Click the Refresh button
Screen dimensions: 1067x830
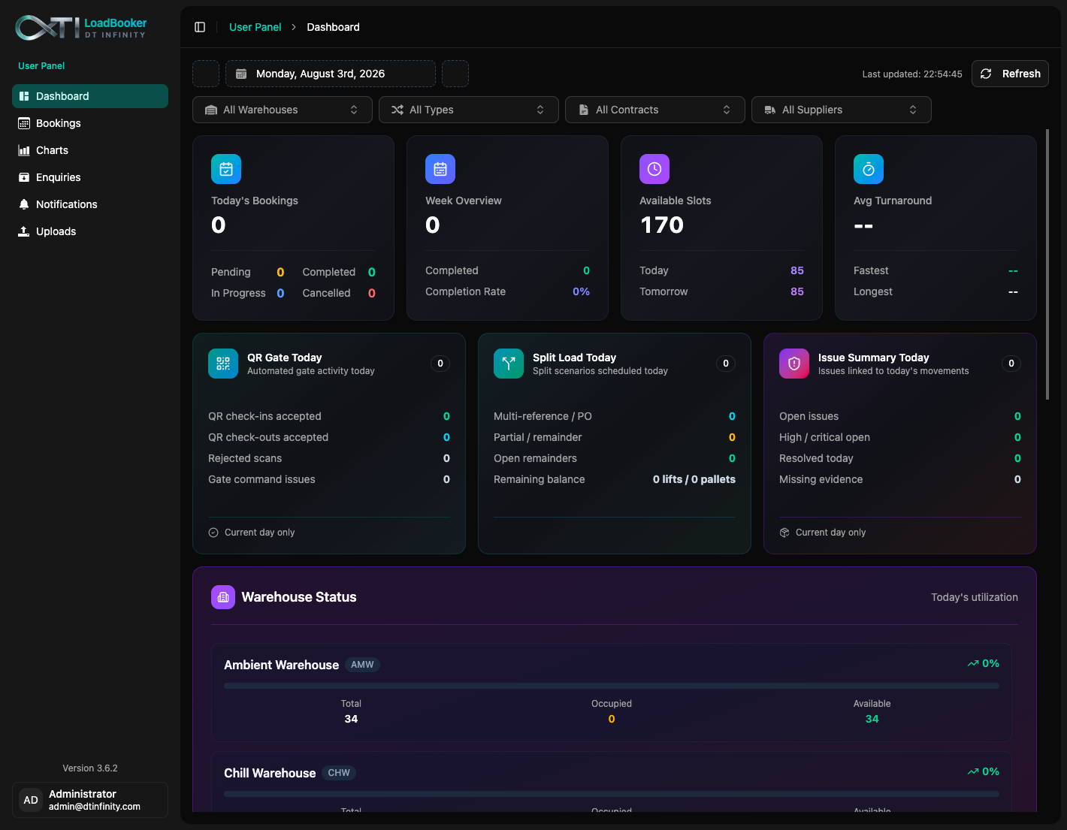[x=1010, y=74]
